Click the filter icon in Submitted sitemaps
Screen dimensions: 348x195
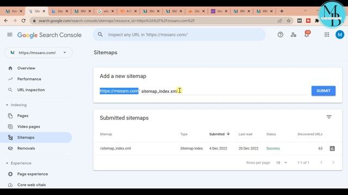pyautogui.click(x=329, y=117)
